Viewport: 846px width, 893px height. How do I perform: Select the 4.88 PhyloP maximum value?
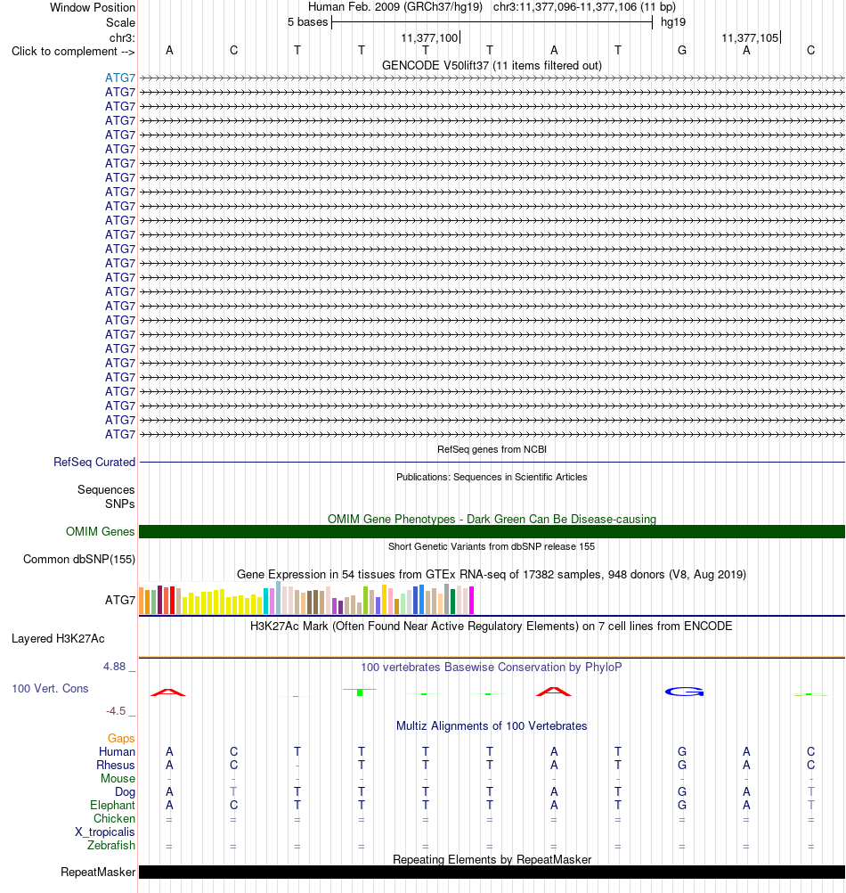point(114,667)
